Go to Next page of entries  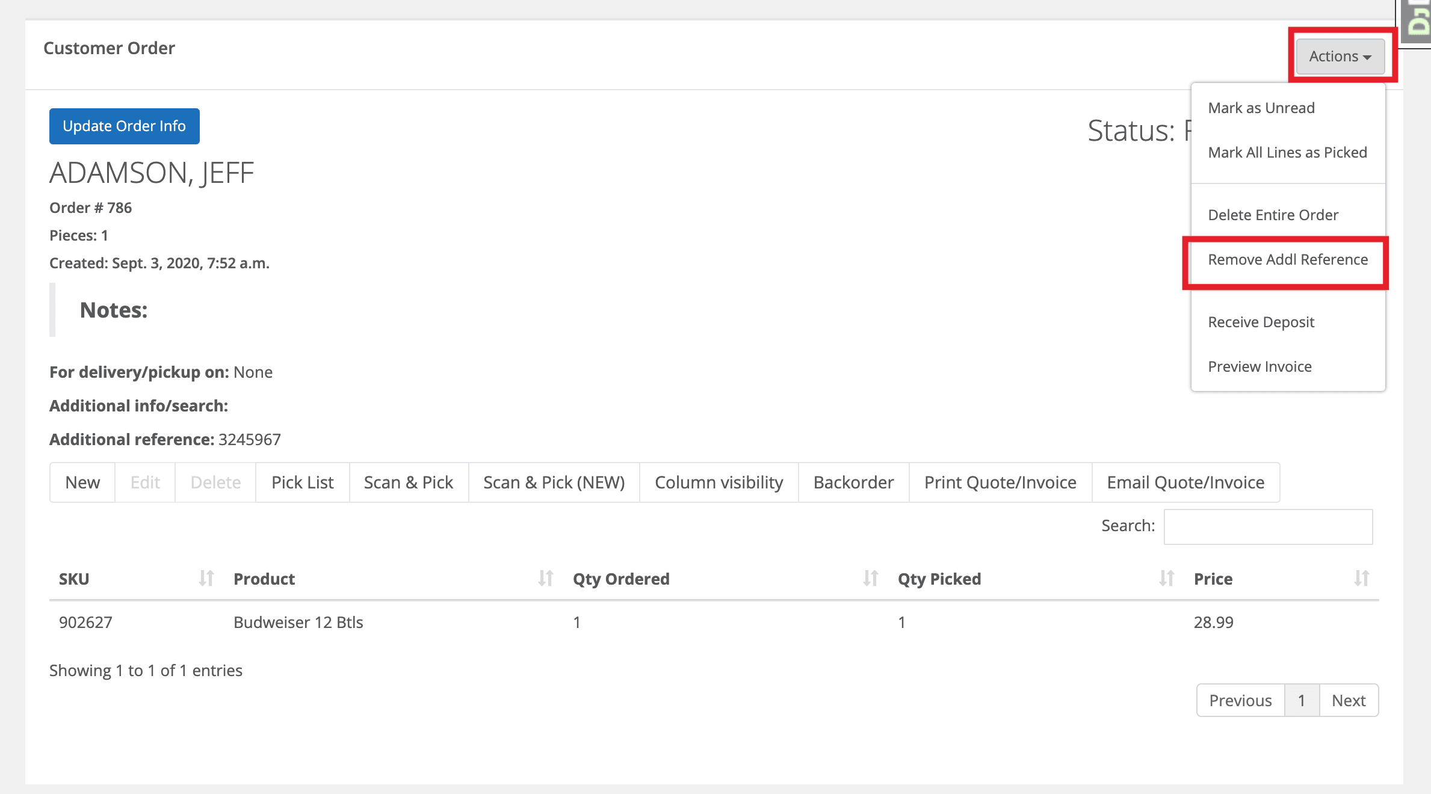click(1348, 700)
